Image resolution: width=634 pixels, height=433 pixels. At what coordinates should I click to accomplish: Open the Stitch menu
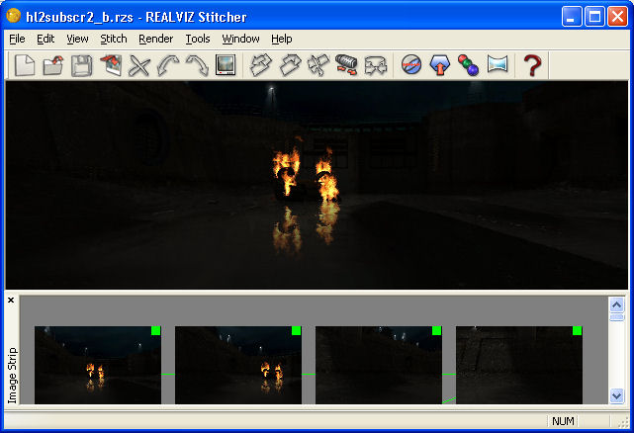click(113, 39)
